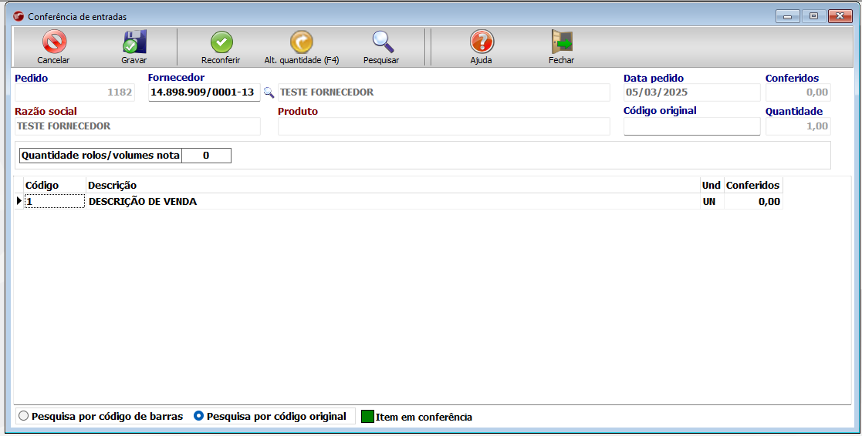
Task: Click the Fornecedor CNPJ field
Action: click(x=203, y=92)
